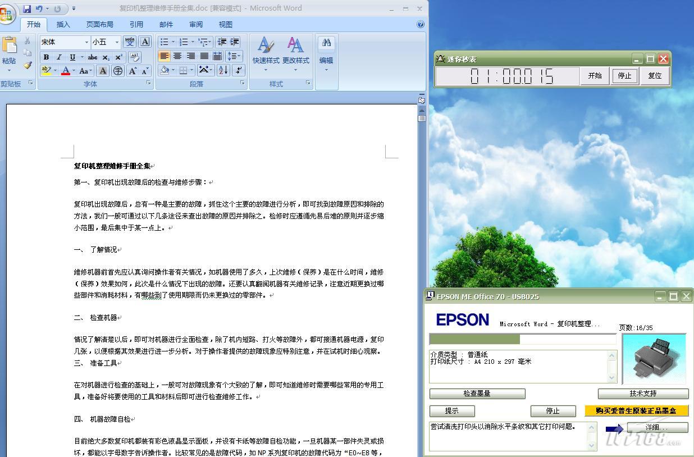694x457 pixels.
Task: Open the 页面布局 ribbon tab
Action: click(99, 24)
